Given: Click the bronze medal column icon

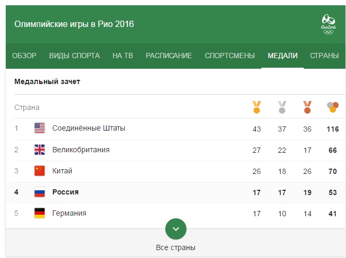Looking at the screenshot, I should coord(307,107).
